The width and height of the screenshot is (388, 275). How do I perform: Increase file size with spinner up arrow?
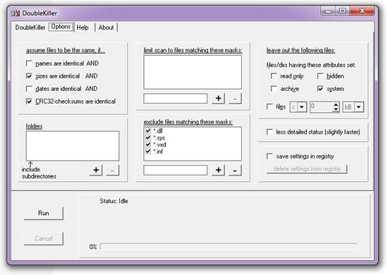[336, 104]
